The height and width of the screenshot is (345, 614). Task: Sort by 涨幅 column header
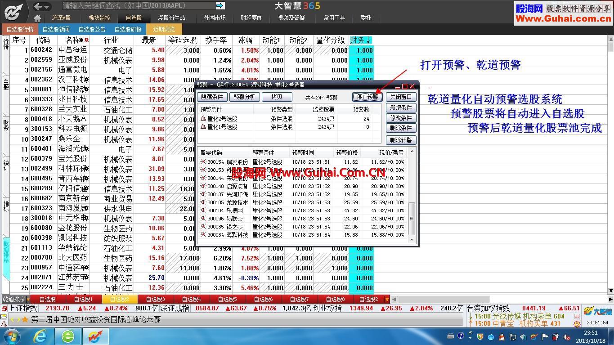pos(246,40)
